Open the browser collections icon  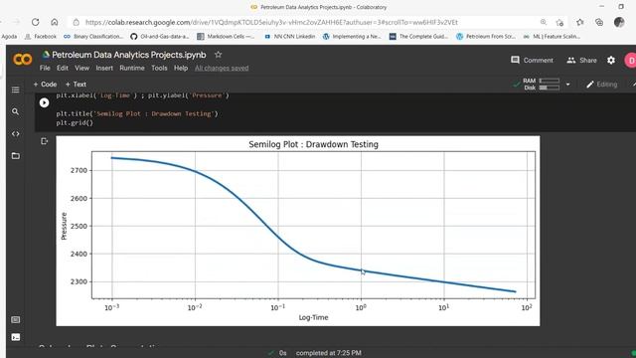point(599,22)
